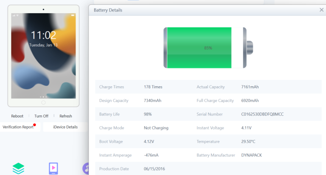
Task: Click the Reboot button
Action: pyautogui.click(x=17, y=116)
